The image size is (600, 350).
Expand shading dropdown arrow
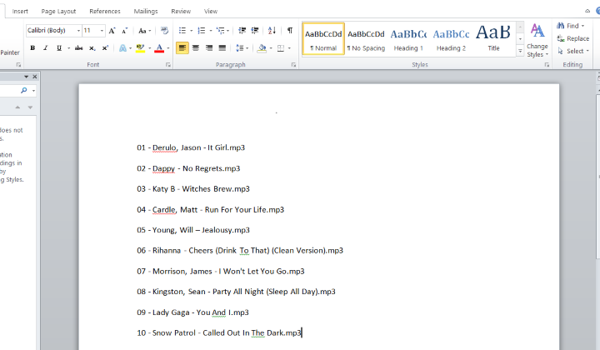tap(271, 48)
